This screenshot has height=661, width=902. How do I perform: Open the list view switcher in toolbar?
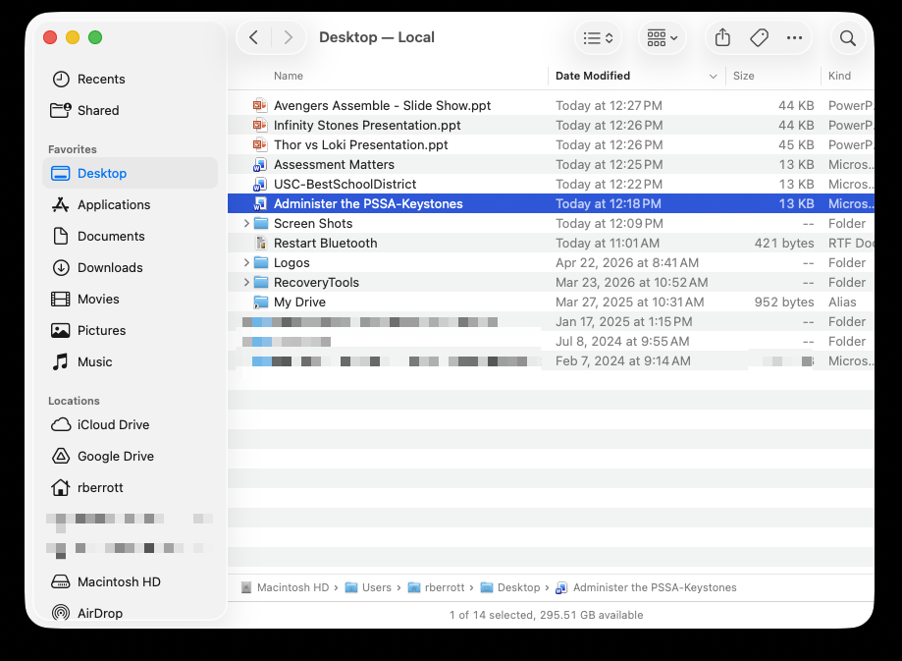(598, 38)
